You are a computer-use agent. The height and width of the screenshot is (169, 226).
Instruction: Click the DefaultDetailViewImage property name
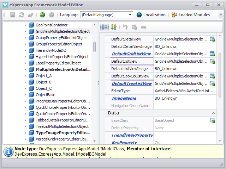click(x=131, y=46)
